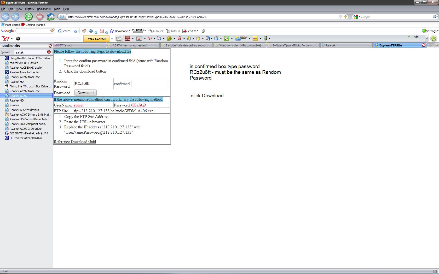Open the Reference Download Guid link
Viewport: 439px width, 274px height.
(x=75, y=142)
